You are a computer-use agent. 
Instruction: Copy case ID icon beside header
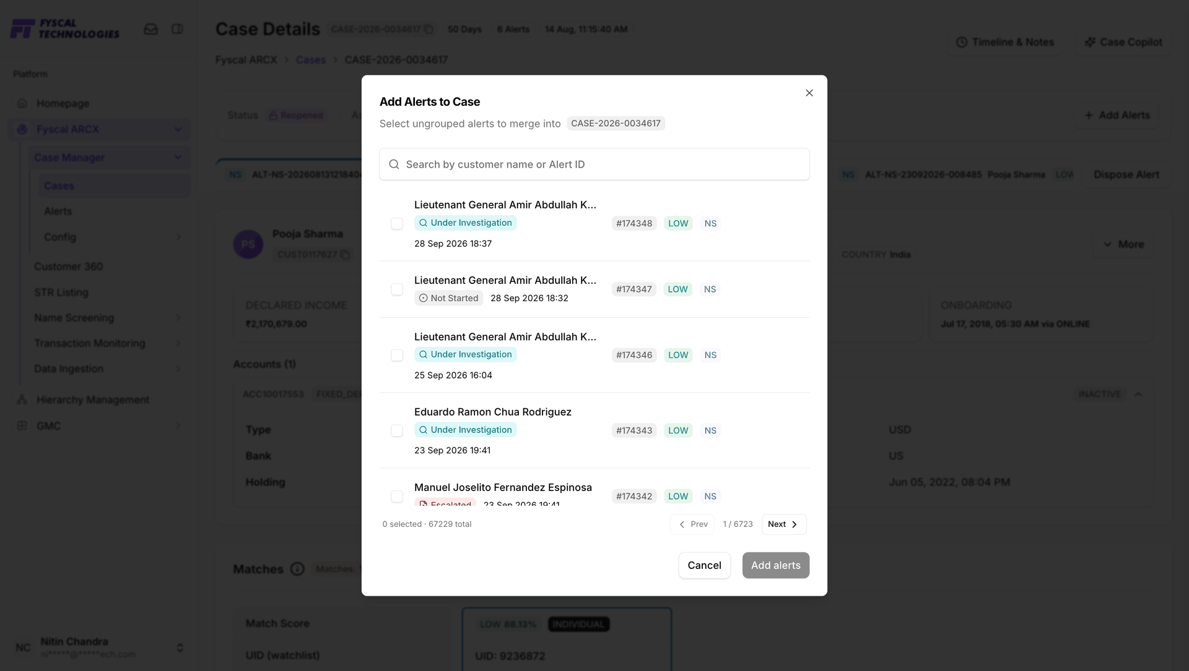point(429,30)
